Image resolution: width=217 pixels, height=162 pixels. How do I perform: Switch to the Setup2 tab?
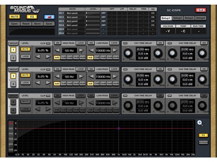pos(177,18)
